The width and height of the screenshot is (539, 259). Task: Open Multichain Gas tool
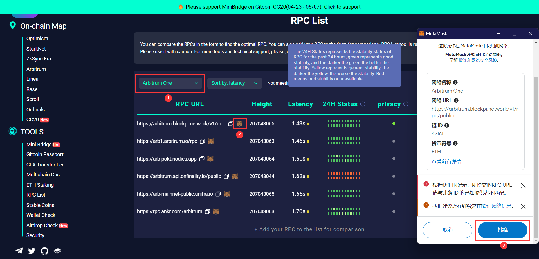coord(43,175)
